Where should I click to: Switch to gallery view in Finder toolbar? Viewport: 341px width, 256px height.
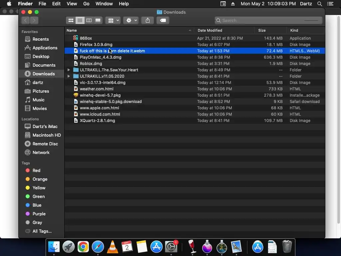coord(98,20)
